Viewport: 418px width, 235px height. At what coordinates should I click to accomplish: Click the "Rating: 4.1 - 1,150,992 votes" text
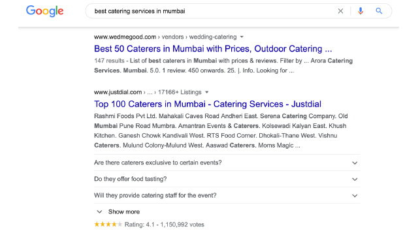pos(164,225)
